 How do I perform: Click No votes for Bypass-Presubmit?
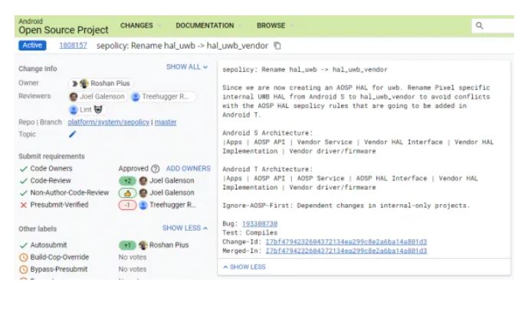(133, 270)
